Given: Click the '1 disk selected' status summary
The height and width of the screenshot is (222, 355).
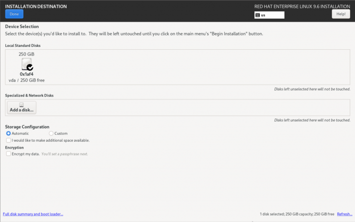Looking at the screenshot, I should (297, 214).
